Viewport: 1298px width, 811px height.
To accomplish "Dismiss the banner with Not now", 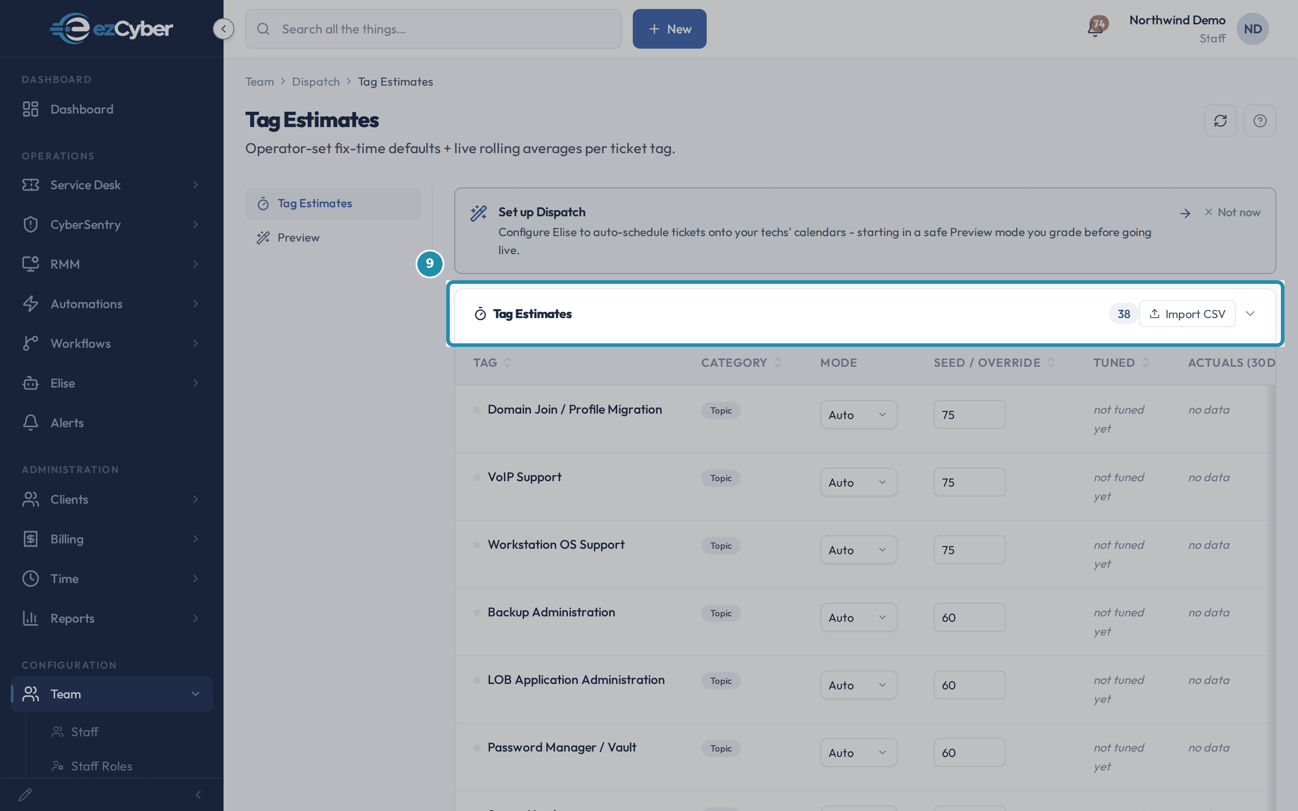I will point(1232,212).
